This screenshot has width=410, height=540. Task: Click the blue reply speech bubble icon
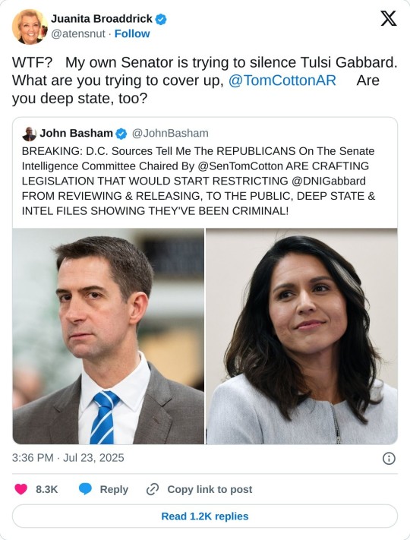point(85,489)
